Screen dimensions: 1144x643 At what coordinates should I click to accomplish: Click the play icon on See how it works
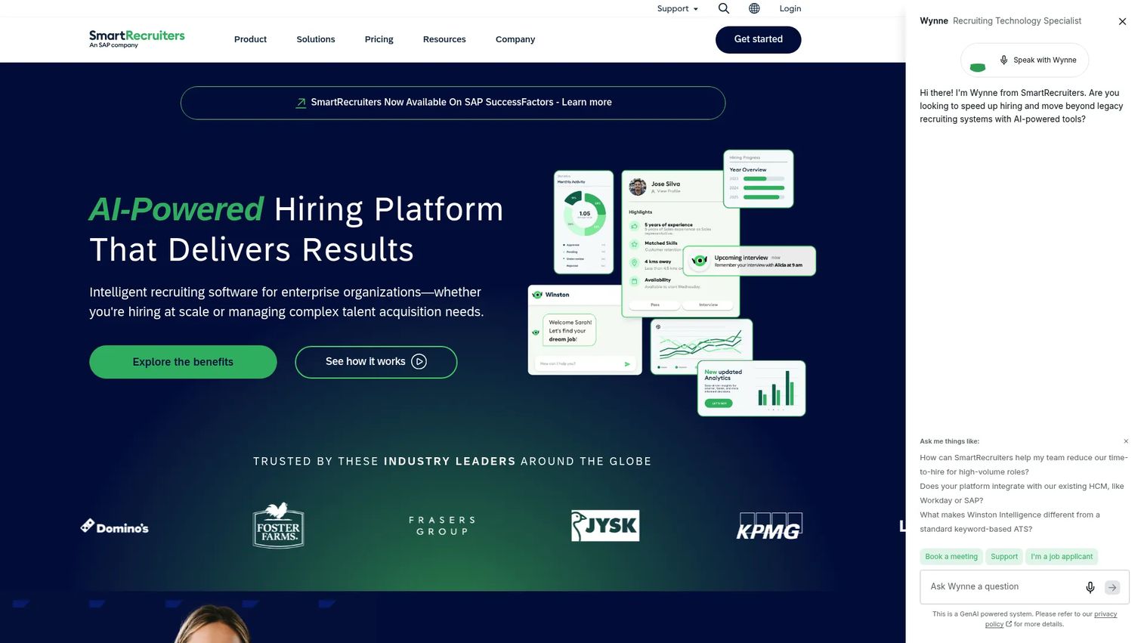419,362
